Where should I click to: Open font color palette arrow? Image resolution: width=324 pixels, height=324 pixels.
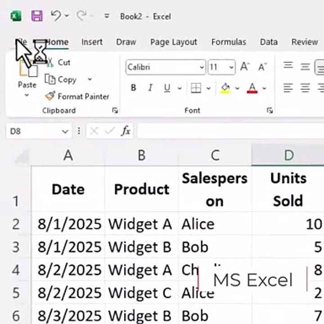click(264, 89)
